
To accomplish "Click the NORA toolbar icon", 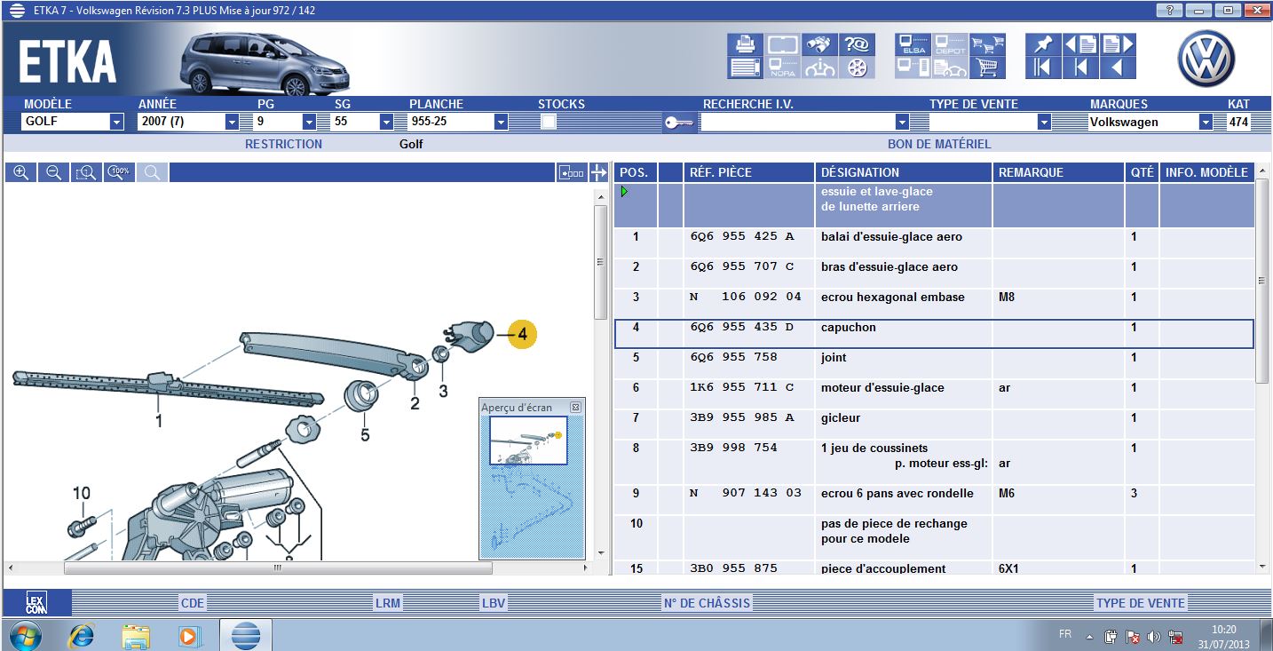I will pos(782,67).
